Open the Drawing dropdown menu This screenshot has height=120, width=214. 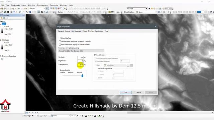(x=27, y=116)
